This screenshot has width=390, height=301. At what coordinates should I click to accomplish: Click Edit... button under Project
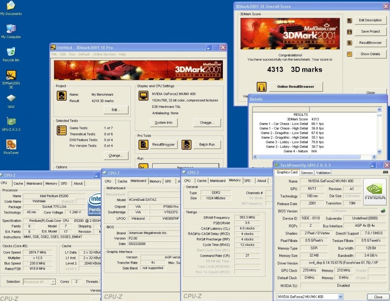click(x=116, y=110)
